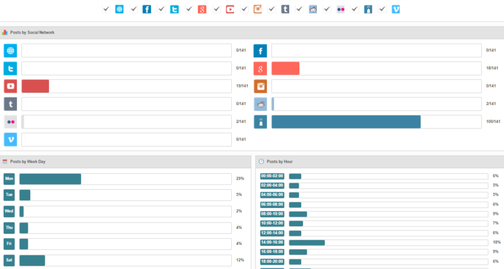The width and height of the screenshot is (504, 269).
Task: Click the Facebook icon in the top filter row
Action: [147, 9]
